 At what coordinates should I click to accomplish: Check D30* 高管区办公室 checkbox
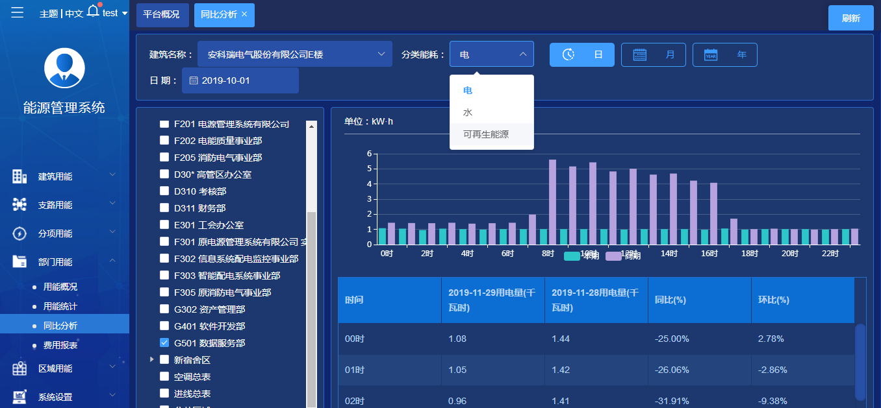click(x=164, y=174)
